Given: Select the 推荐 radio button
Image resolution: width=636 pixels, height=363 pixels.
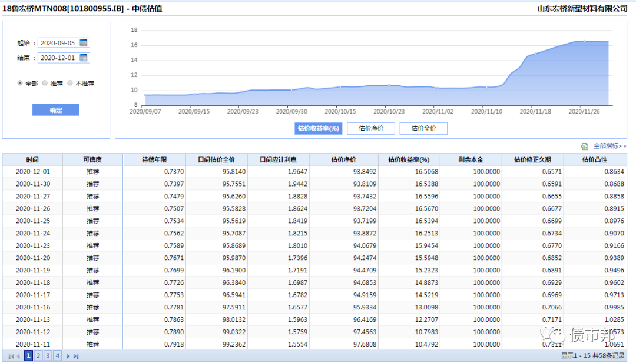Looking at the screenshot, I should (45, 84).
